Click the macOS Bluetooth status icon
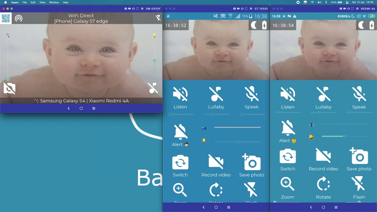 [x=326, y=2]
